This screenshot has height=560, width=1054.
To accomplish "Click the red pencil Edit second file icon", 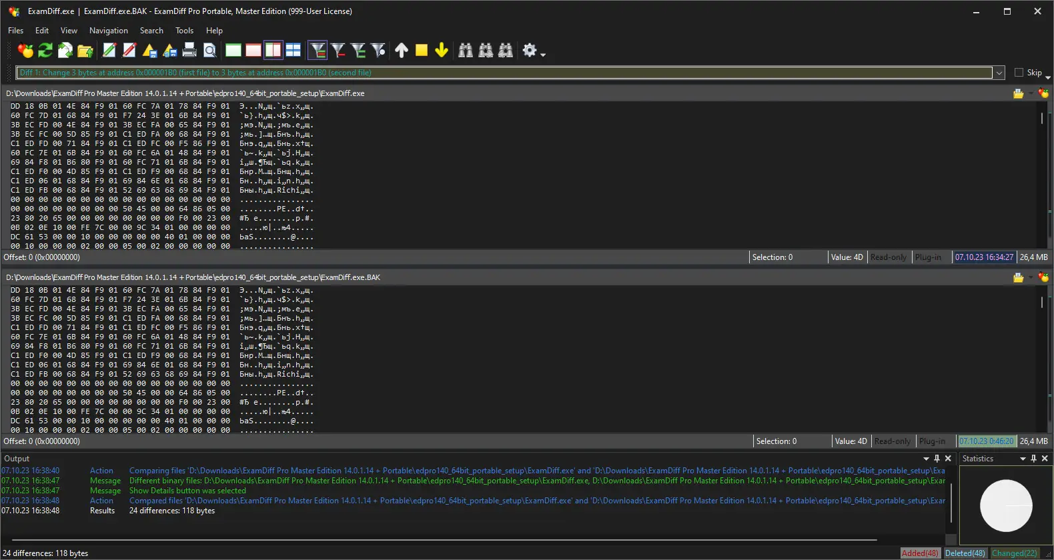I will pos(129,51).
